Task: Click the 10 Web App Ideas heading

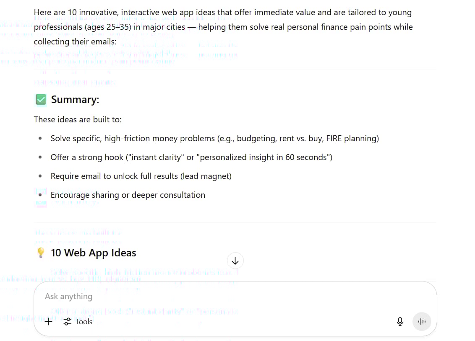Action: [93, 253]
